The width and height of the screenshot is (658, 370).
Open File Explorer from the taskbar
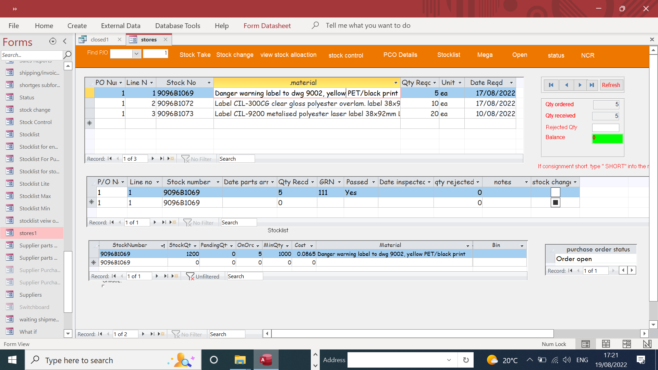click(240, 360)
